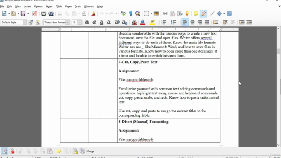The width and height of the screenshot is (281, 158).
Task: Expand the Default Style paragraph style dropdown
Action: tap(25, 22)
